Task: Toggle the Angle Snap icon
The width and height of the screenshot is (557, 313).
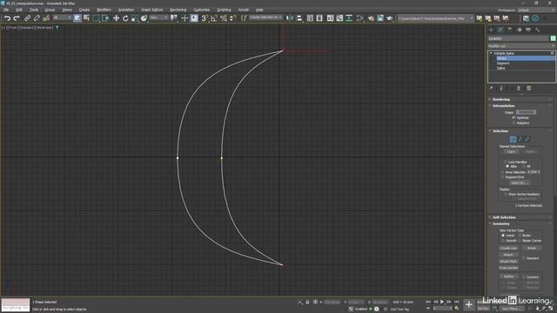Action: click(x=214, y=18)
